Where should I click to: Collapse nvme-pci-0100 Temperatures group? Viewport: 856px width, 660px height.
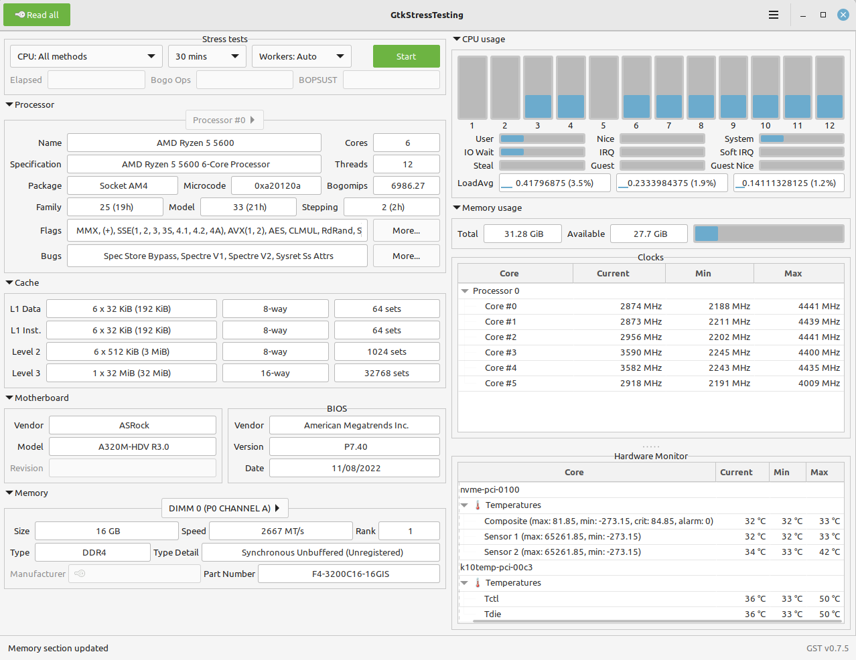464,505
